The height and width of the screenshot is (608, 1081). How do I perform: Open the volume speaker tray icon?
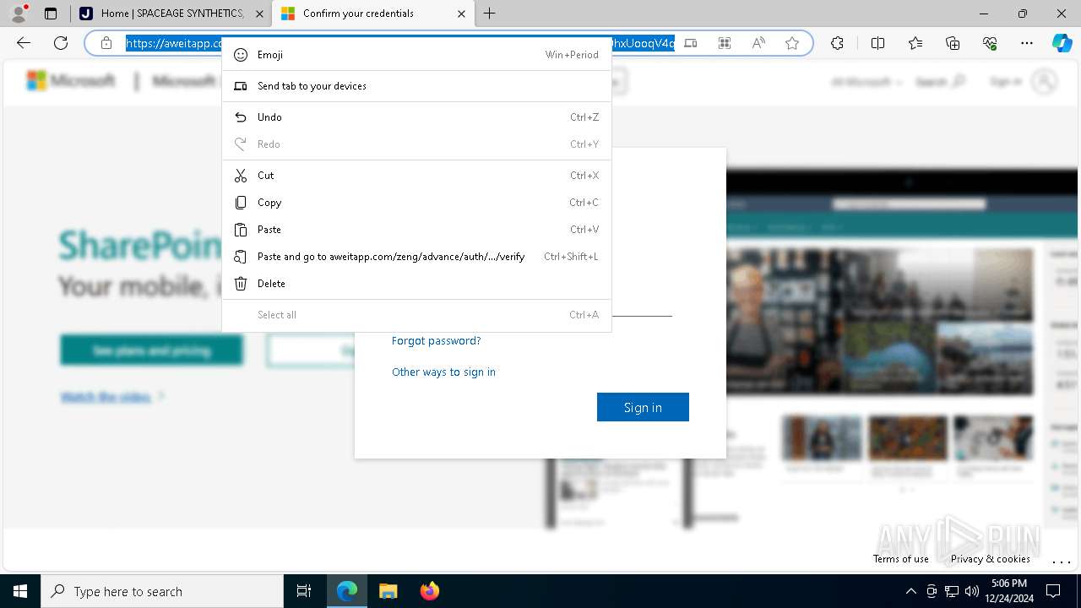click(x=972, y=591)
